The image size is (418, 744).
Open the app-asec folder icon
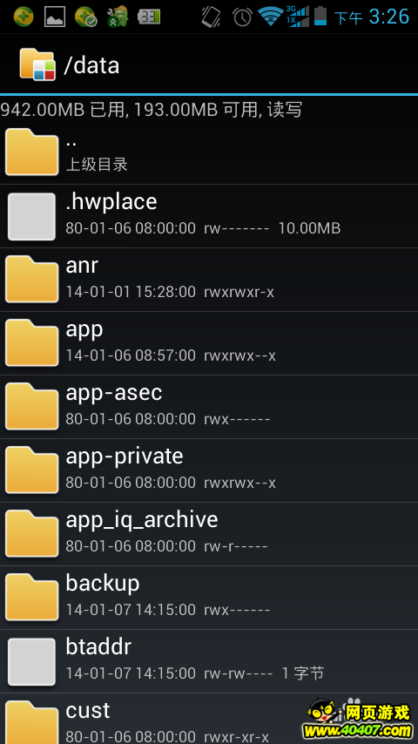click(x=32, y=406)
